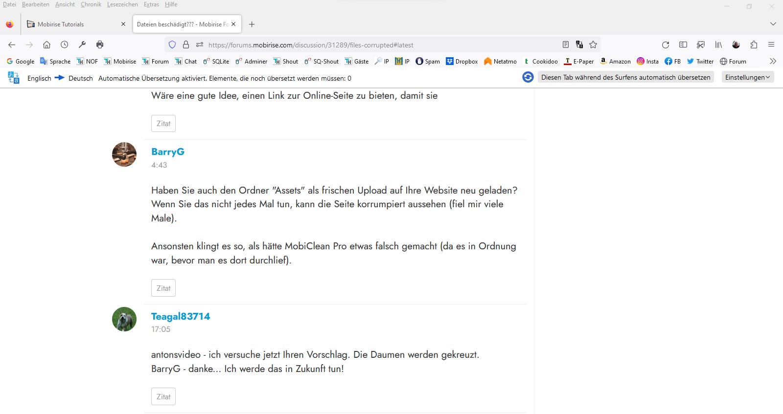Click the translate icon in address bar
Viewport: 783px width, 414px height.
pyautogui.click(x=579, y=45)
